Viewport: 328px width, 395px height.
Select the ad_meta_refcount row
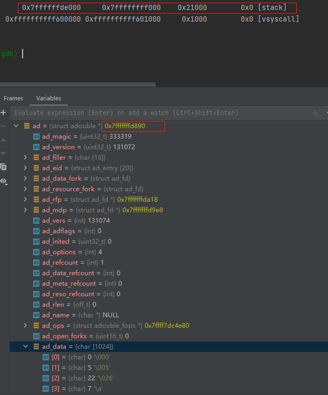(169, 284)
